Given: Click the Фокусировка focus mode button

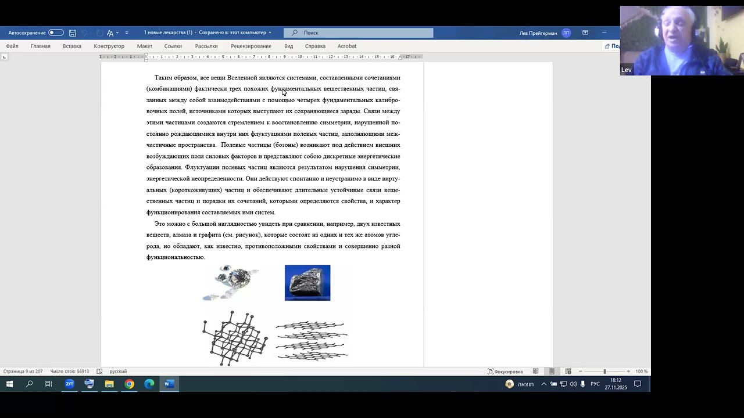Looking at the screenshot, I should pos(505,372).
